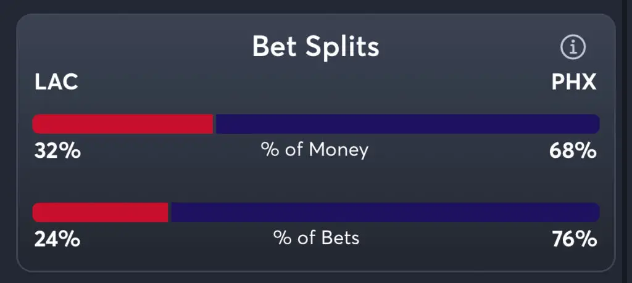This screenshot has width=632, height=283.
Task: Click the rounded left end of money bar
Action: [x=37, y=124]
